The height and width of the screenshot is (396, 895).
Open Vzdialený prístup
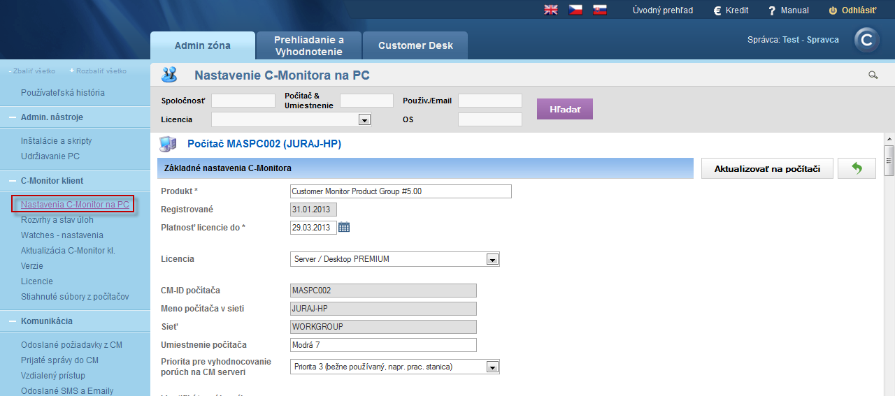tap(53, 376)
